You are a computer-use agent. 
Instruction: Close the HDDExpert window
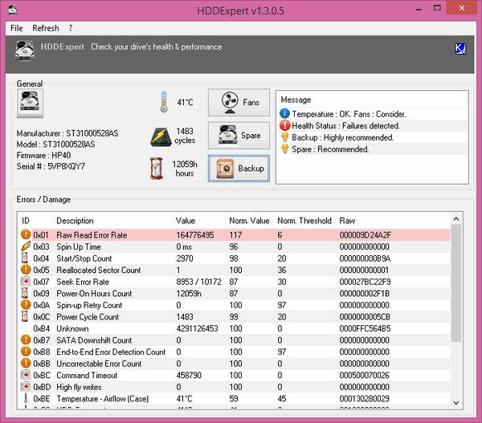coord(461,8)
